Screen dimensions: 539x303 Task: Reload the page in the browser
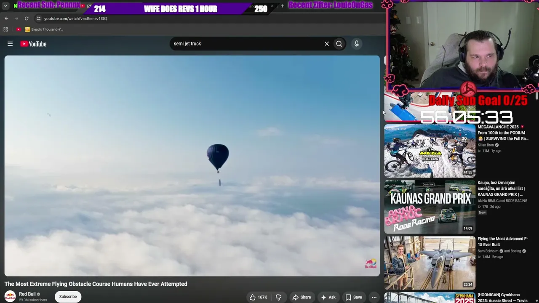(27, 19)
